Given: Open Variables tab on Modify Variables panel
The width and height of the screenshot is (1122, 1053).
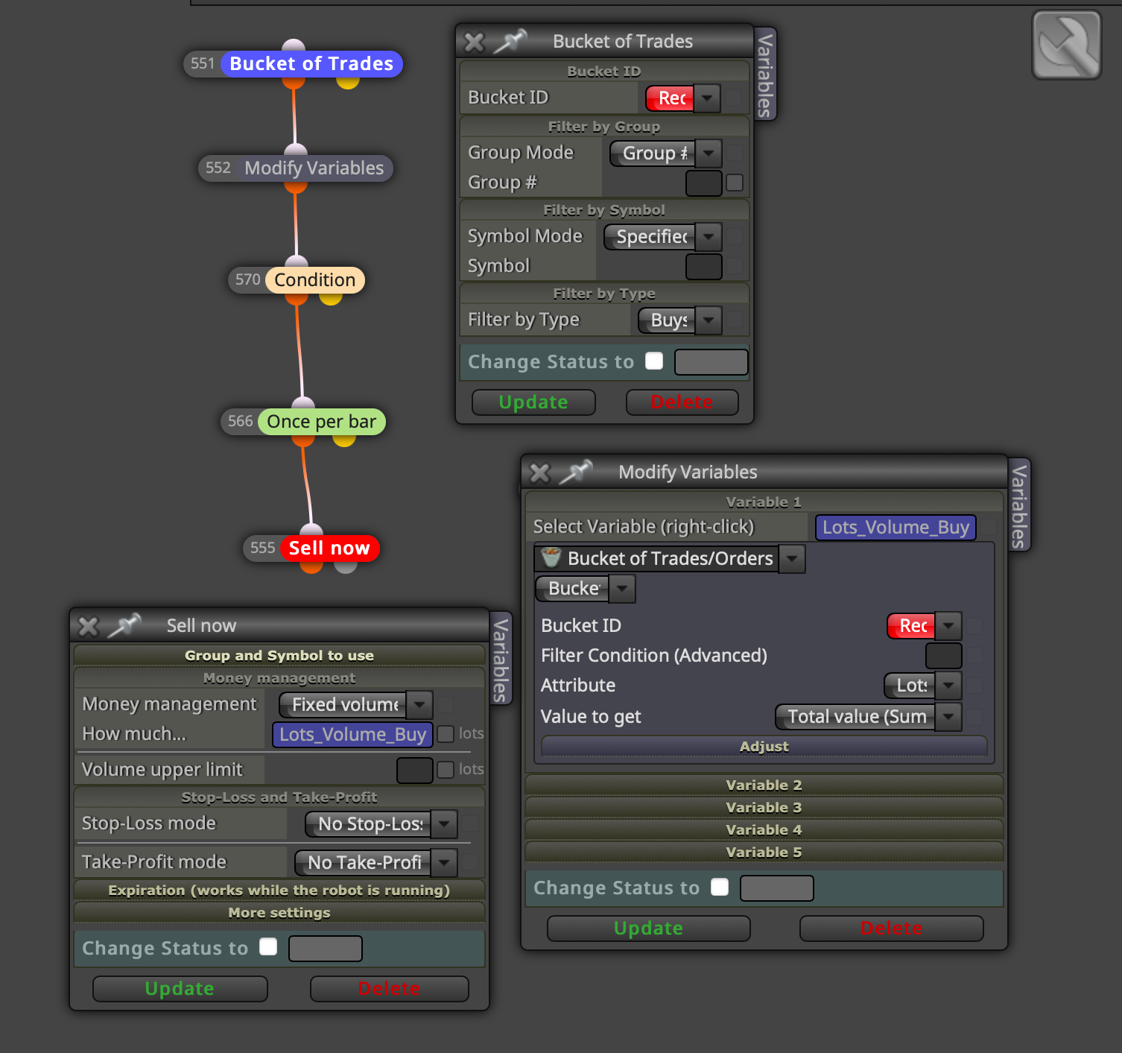Looking at the screenshot, I should tap(1019, 505).
